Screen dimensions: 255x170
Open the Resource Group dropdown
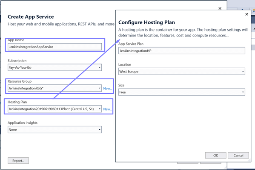coord(54,88)
